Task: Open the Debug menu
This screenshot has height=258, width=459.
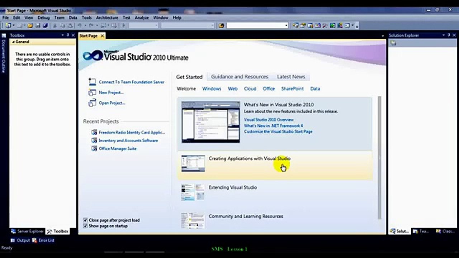Action: 43,18
